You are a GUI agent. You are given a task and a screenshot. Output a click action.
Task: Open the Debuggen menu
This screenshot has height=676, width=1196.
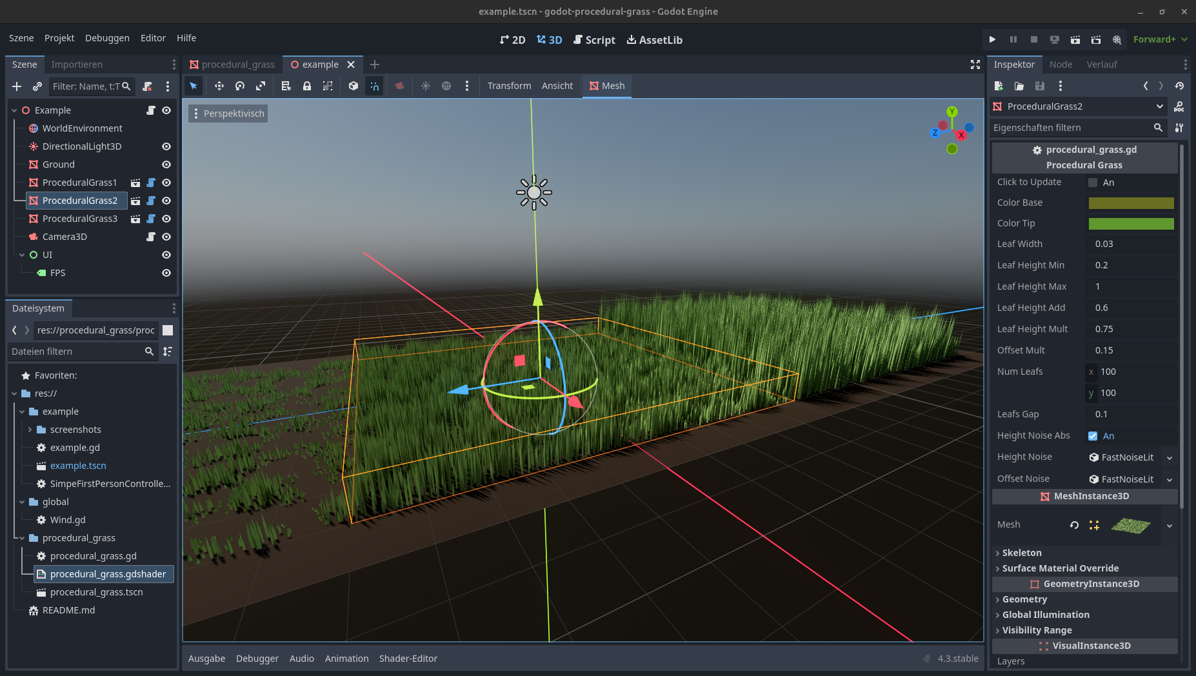pyautogui.click(x=107, y=38)
